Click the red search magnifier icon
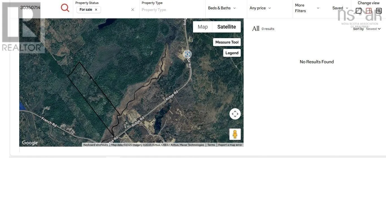386x217 pixels. tap(65, 8)
